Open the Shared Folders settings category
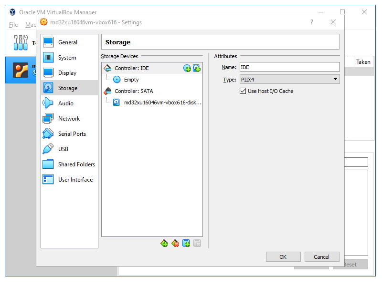This screenshot has height=286, width=382. click(x=76, y=164)
